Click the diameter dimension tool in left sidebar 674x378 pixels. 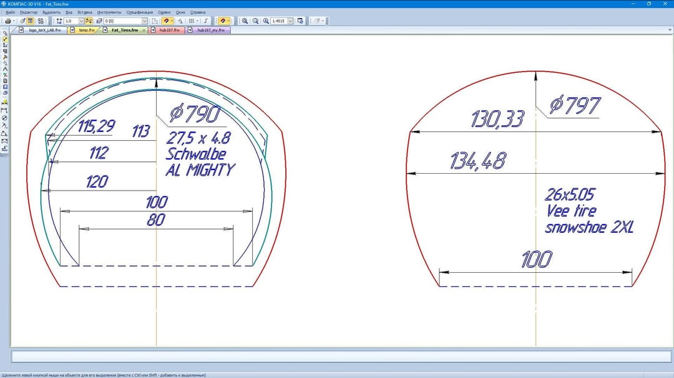click(x=5, y=118)
